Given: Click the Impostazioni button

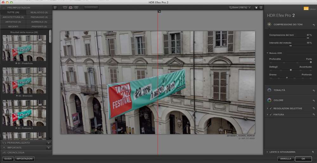Looking at the screenshot, I should (x=24, y=159).
